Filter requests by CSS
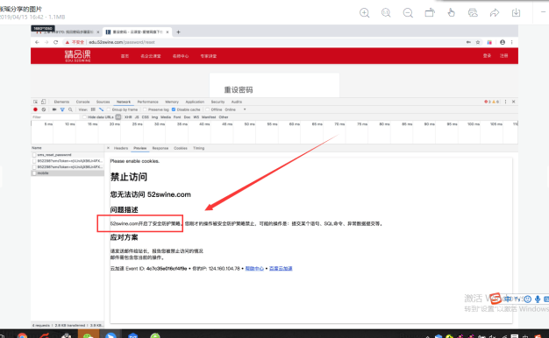549x338 pixels. click(x=146, y=117)
